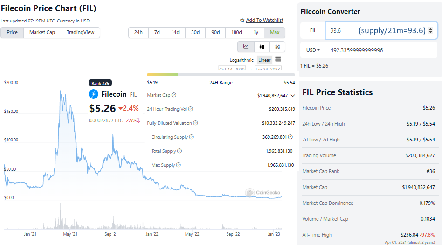This screenshot has height=245, width=442.
Task: Click the FIL amount stepper arrows
Action: pyautogui.click(x=430, y=30)
